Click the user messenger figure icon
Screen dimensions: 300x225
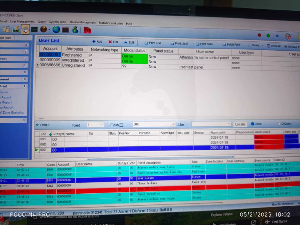(x=75, y=30)
